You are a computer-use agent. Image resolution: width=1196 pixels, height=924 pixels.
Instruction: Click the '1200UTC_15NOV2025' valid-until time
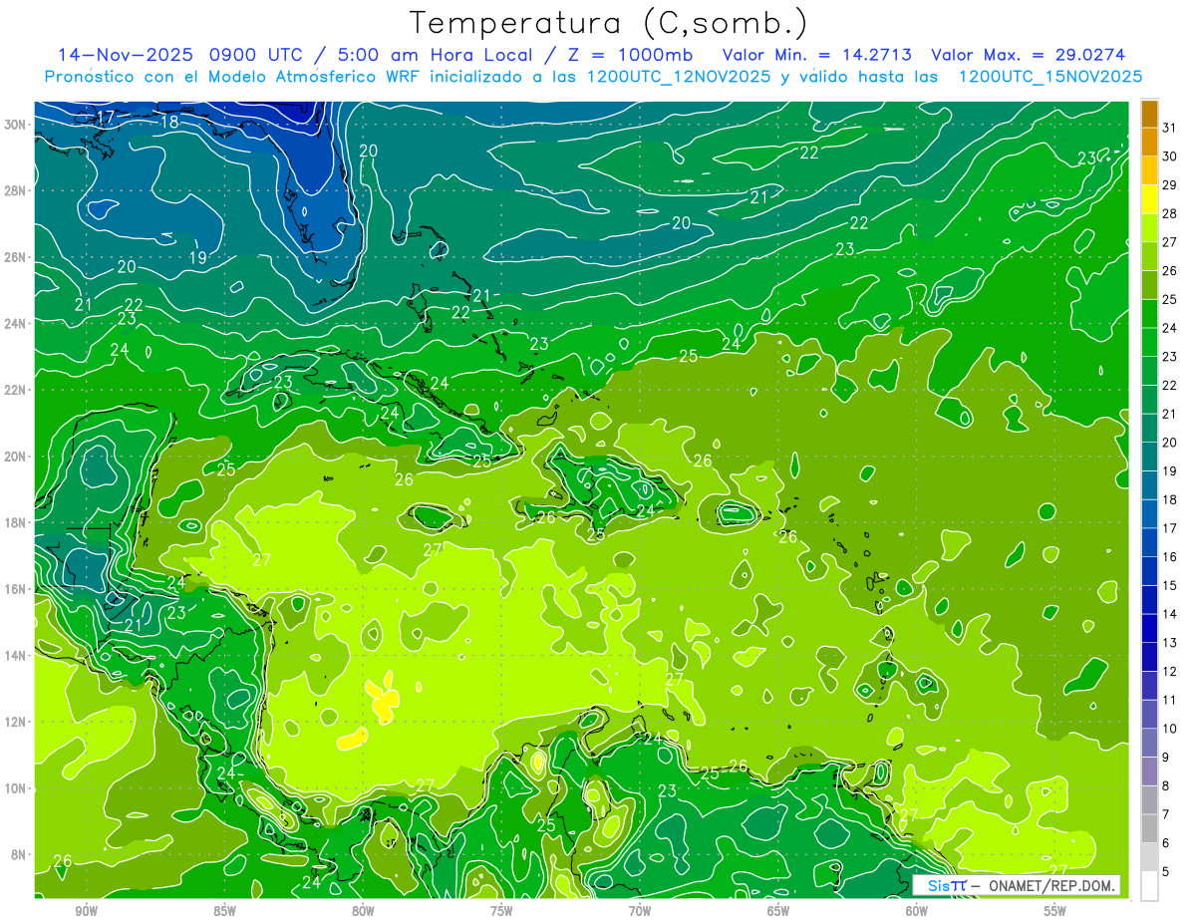pyautogui.click(x=1050, y=77)
